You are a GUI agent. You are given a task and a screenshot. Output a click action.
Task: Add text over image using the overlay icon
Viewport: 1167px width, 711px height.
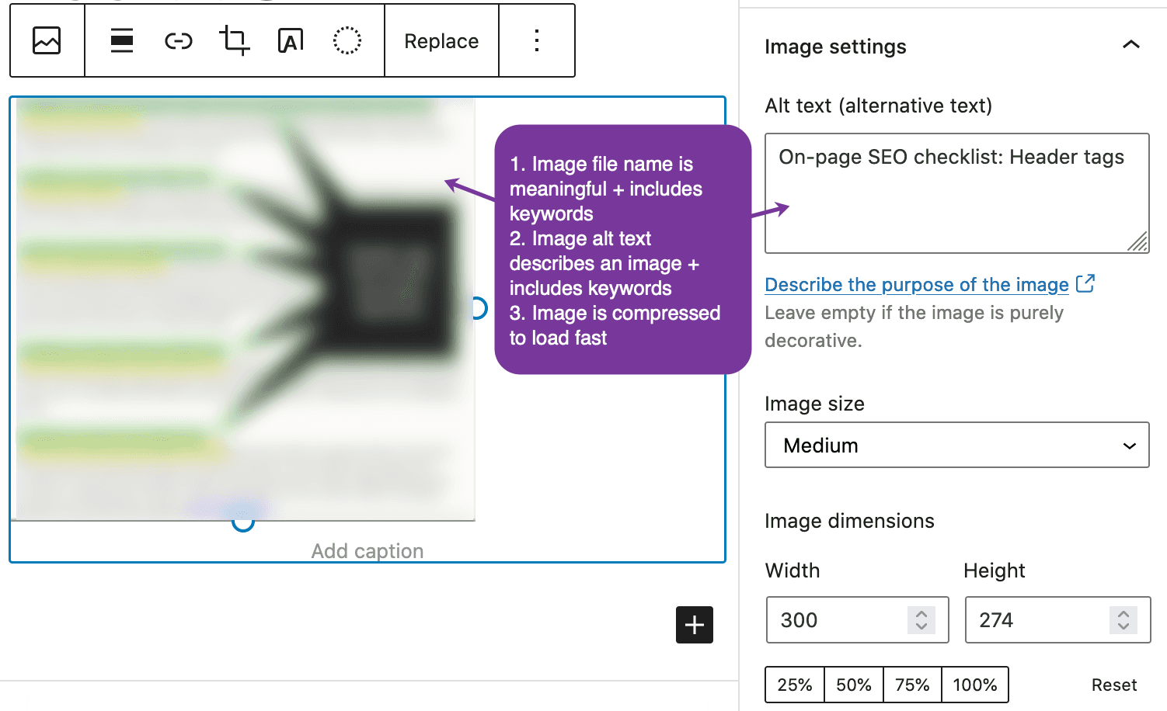[290, 40]
